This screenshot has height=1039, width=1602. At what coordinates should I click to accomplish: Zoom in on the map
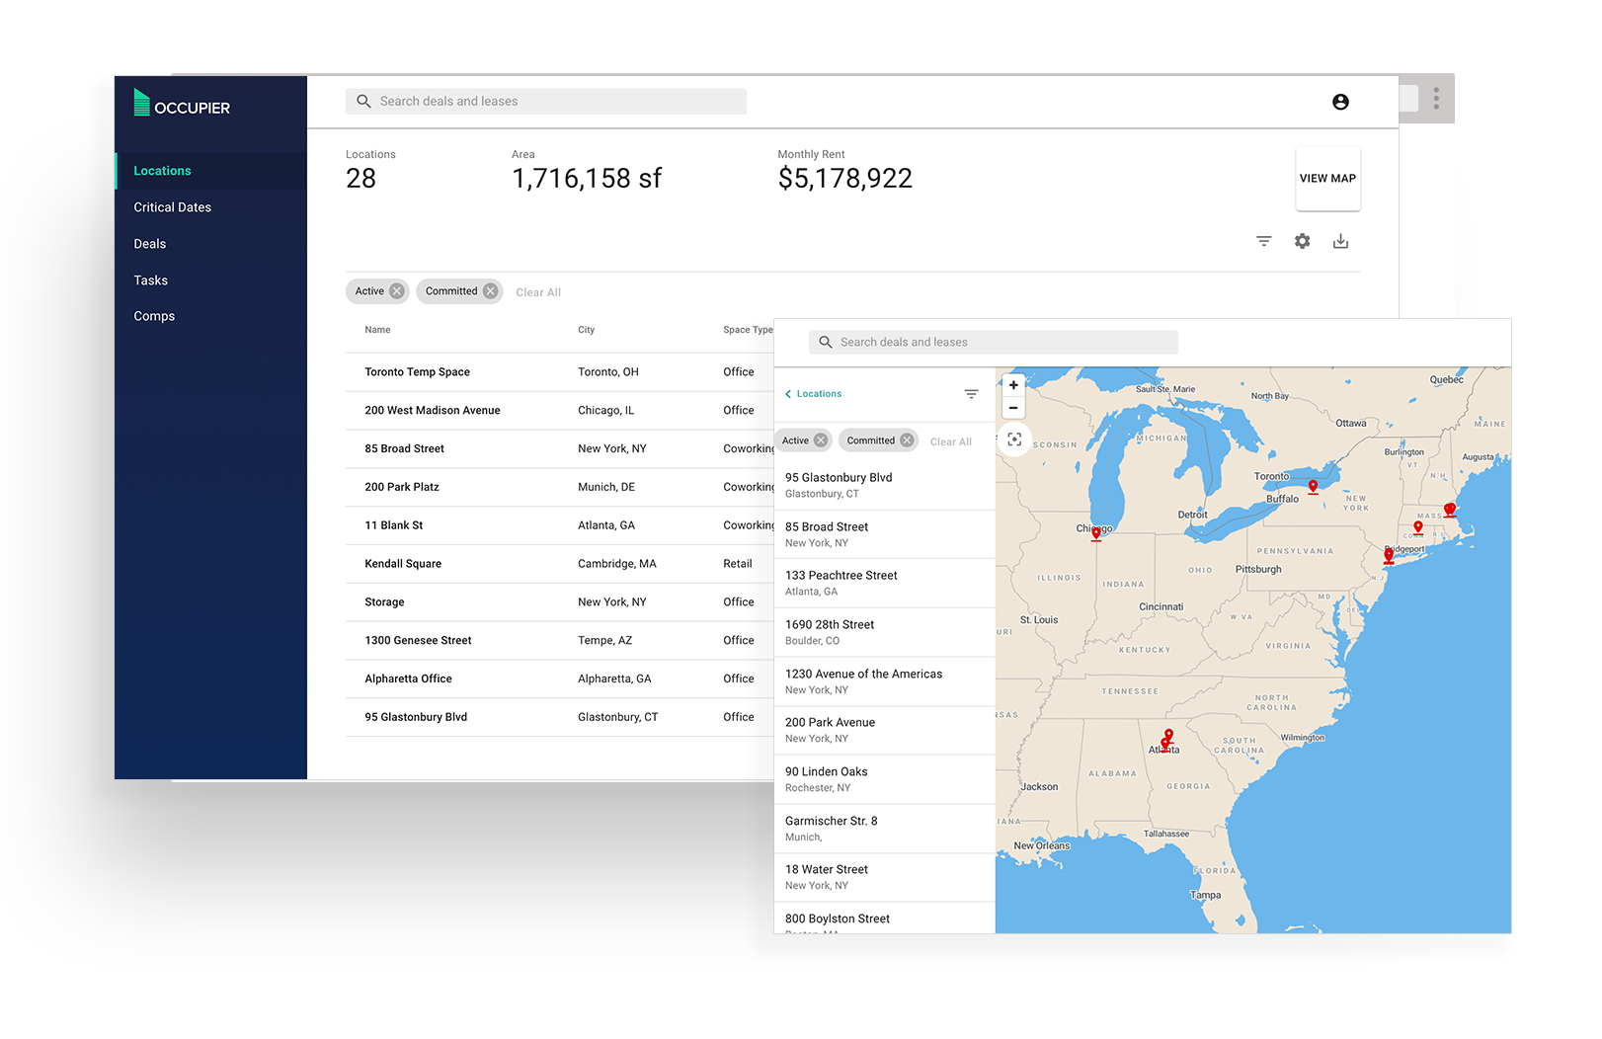click(x=1013, y=385)
